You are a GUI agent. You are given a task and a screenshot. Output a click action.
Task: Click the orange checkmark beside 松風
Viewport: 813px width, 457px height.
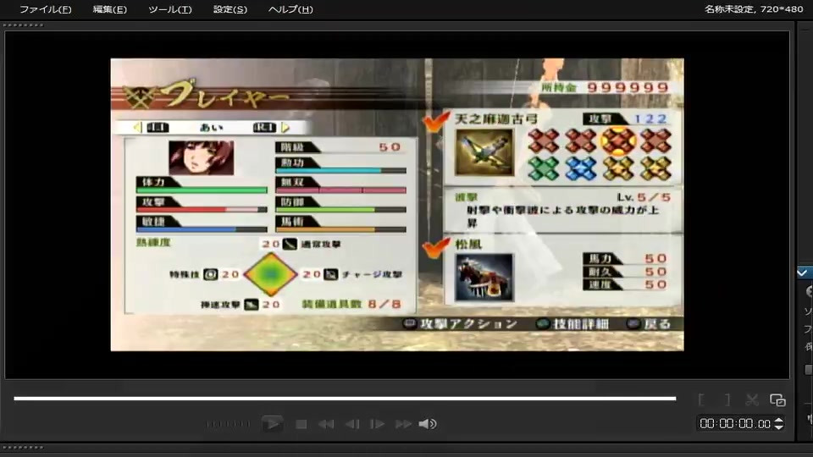(x=436, y=248)
